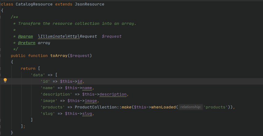Click the underlined id property after $this
This screenshot has width=263, height=136.
(x=80, y=81)
